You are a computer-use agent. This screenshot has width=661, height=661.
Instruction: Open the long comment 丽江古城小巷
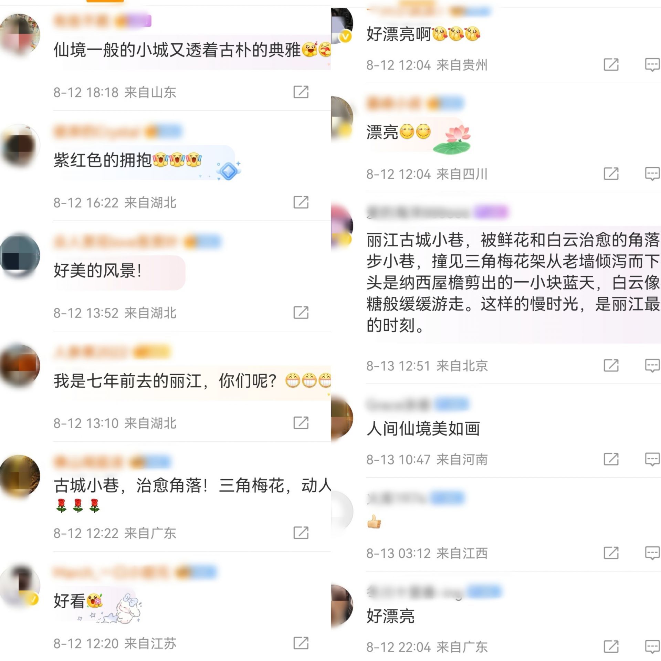point(513,283)
